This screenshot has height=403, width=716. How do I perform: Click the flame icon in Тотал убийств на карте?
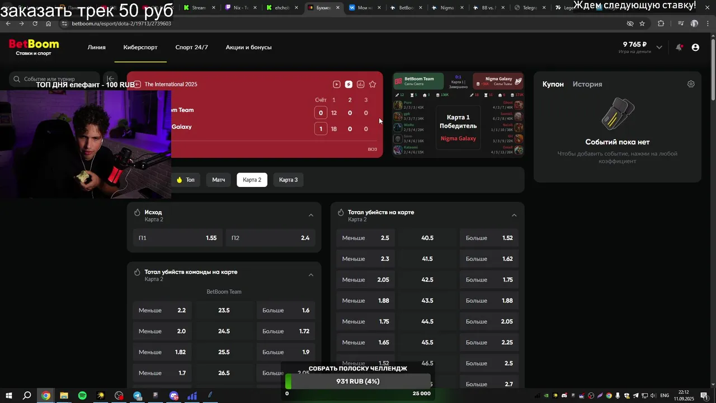[341, 213]
